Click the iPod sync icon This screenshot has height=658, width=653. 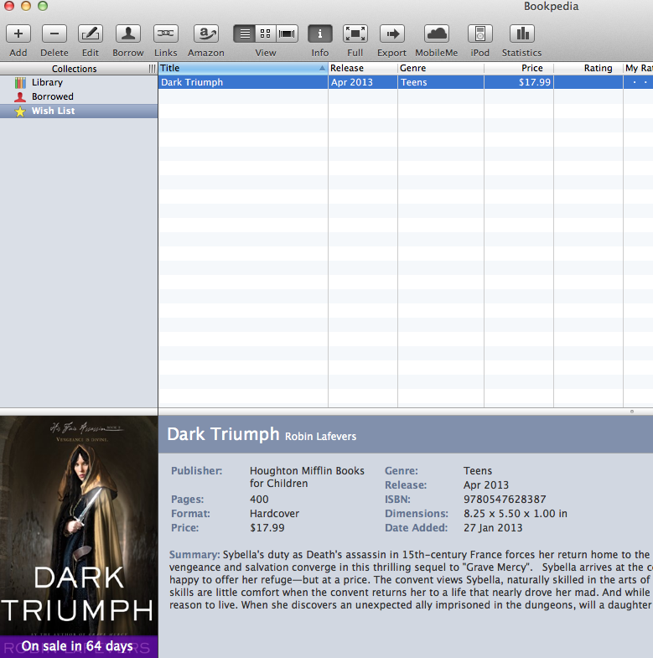(x=479, y=34)
